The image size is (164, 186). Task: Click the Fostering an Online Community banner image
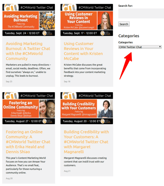pos(28,108)
